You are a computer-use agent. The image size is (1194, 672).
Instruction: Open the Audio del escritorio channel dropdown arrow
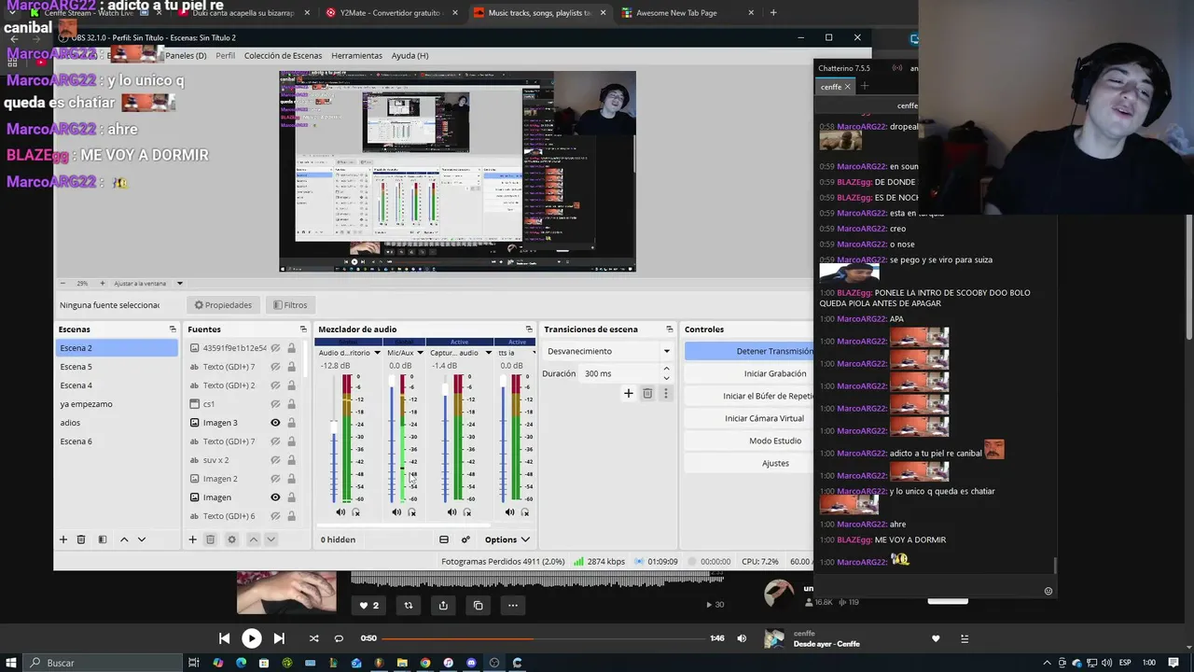[x=377, y=353]
